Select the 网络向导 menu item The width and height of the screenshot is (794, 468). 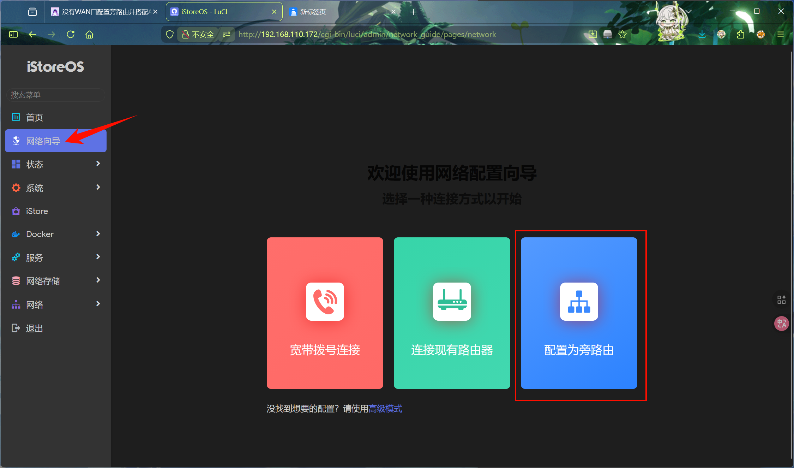[x=43, y=141]
